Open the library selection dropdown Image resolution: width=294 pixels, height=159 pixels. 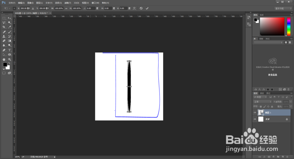[268, 43]
